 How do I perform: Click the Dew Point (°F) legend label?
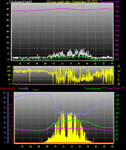point(116,88)
